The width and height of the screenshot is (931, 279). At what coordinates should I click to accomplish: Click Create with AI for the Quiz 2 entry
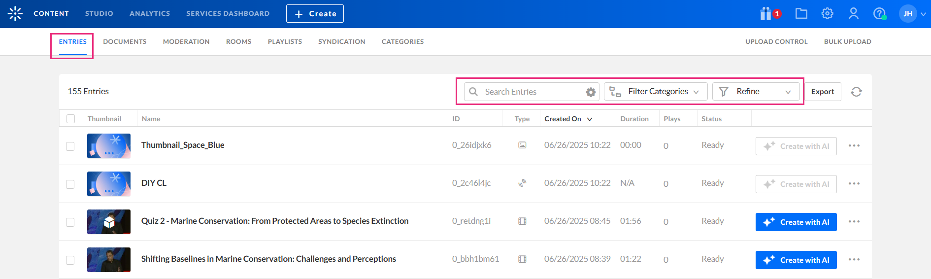(x=796, y=222)
